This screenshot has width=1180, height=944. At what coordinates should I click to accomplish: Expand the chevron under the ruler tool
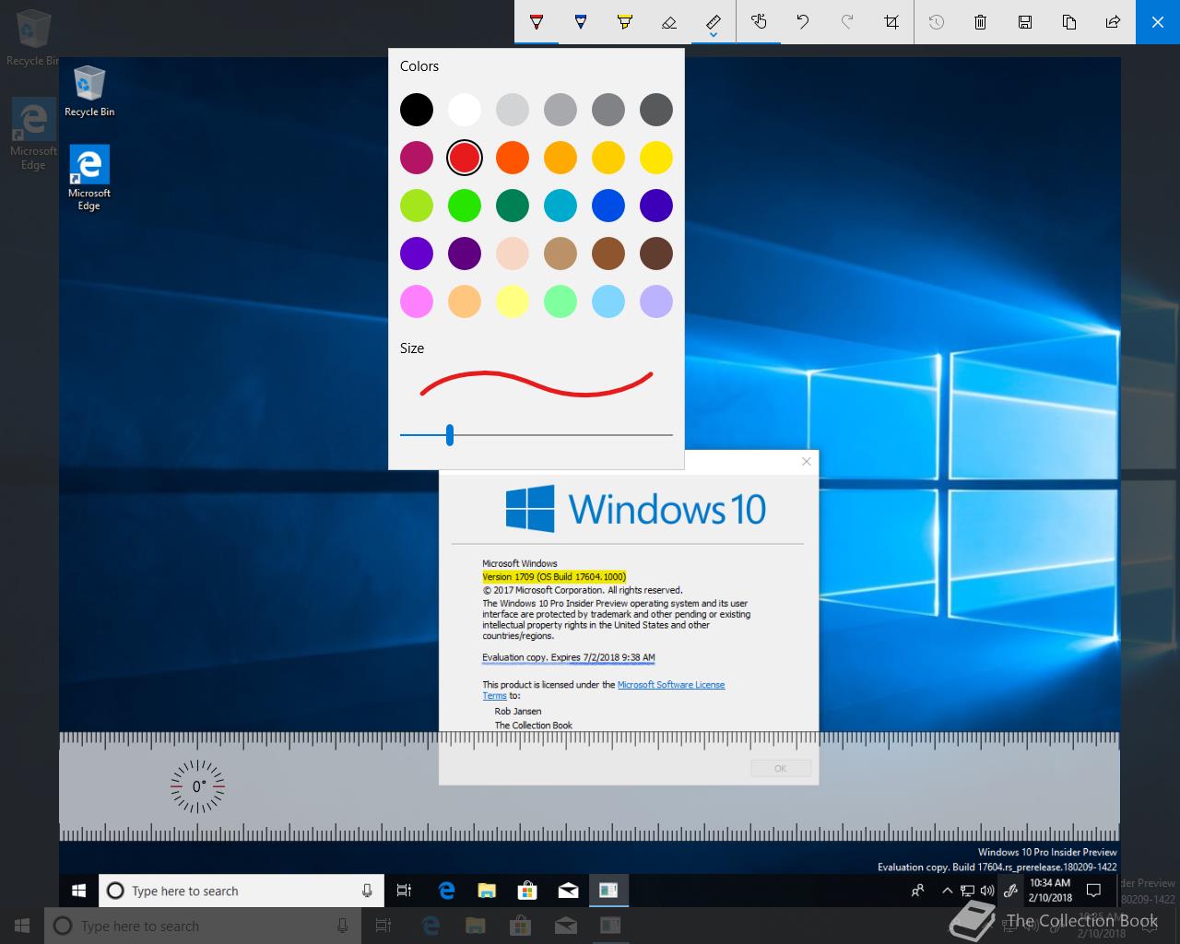point(714,37)
